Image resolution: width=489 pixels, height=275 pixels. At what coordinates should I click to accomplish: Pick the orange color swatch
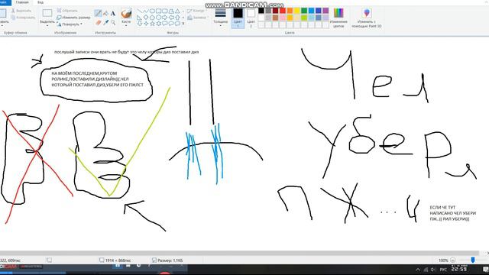pos(290,11)
